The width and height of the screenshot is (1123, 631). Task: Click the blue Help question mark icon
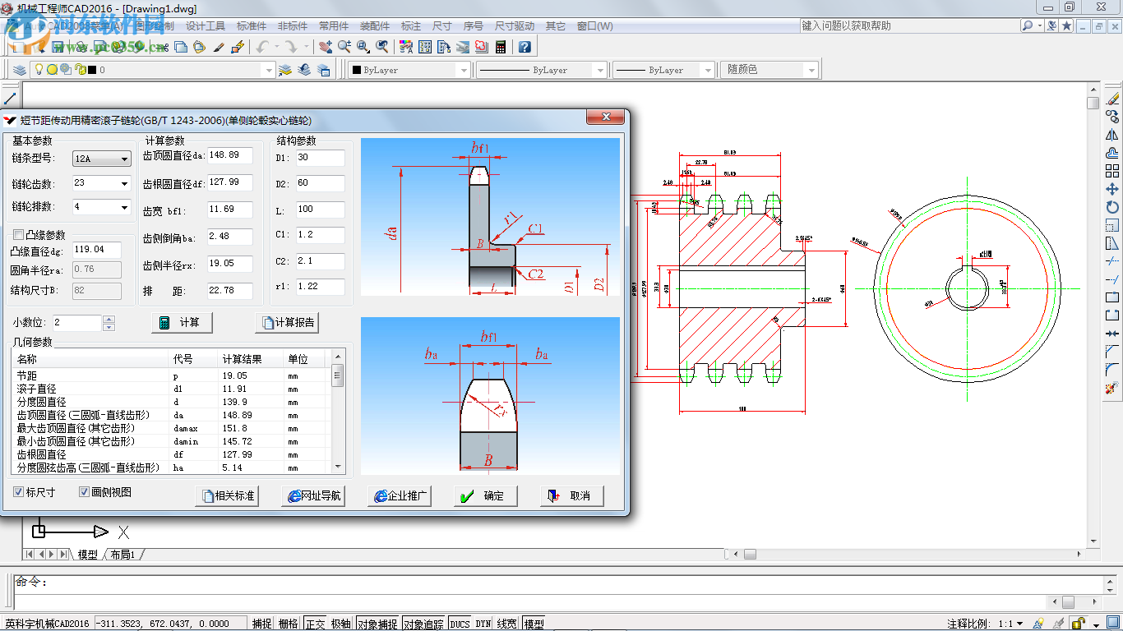coord(525,47)
